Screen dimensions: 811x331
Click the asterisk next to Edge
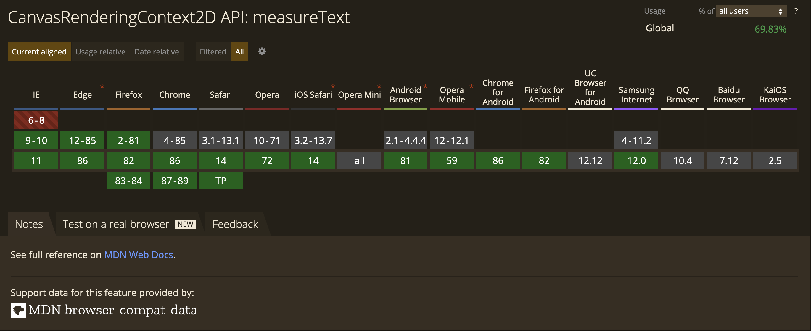point(102,86)
